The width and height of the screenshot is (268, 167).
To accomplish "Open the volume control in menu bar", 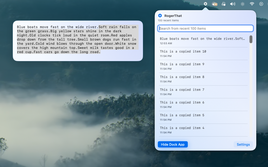I will coord(233,4).
